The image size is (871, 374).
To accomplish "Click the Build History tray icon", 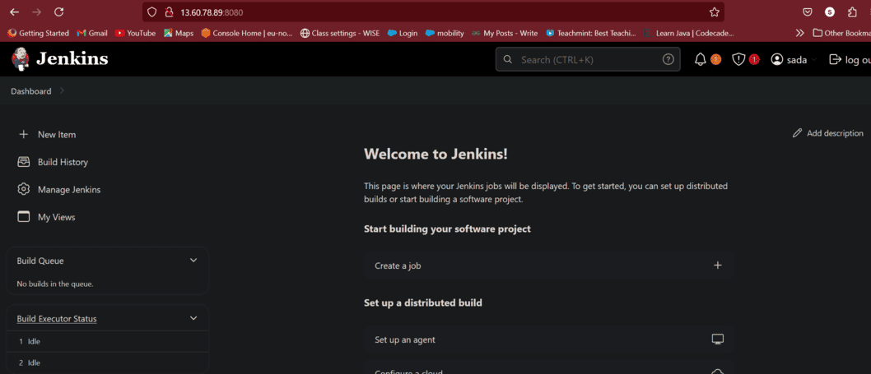I will pos(23,162).
